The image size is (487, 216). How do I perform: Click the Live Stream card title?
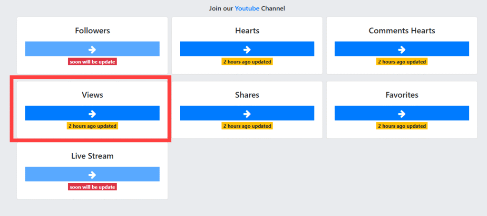pyautogui.click(x=92, y=156)
